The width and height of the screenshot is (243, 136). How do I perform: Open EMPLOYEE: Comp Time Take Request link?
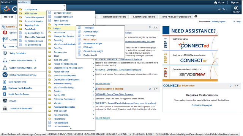coord(114,94)
